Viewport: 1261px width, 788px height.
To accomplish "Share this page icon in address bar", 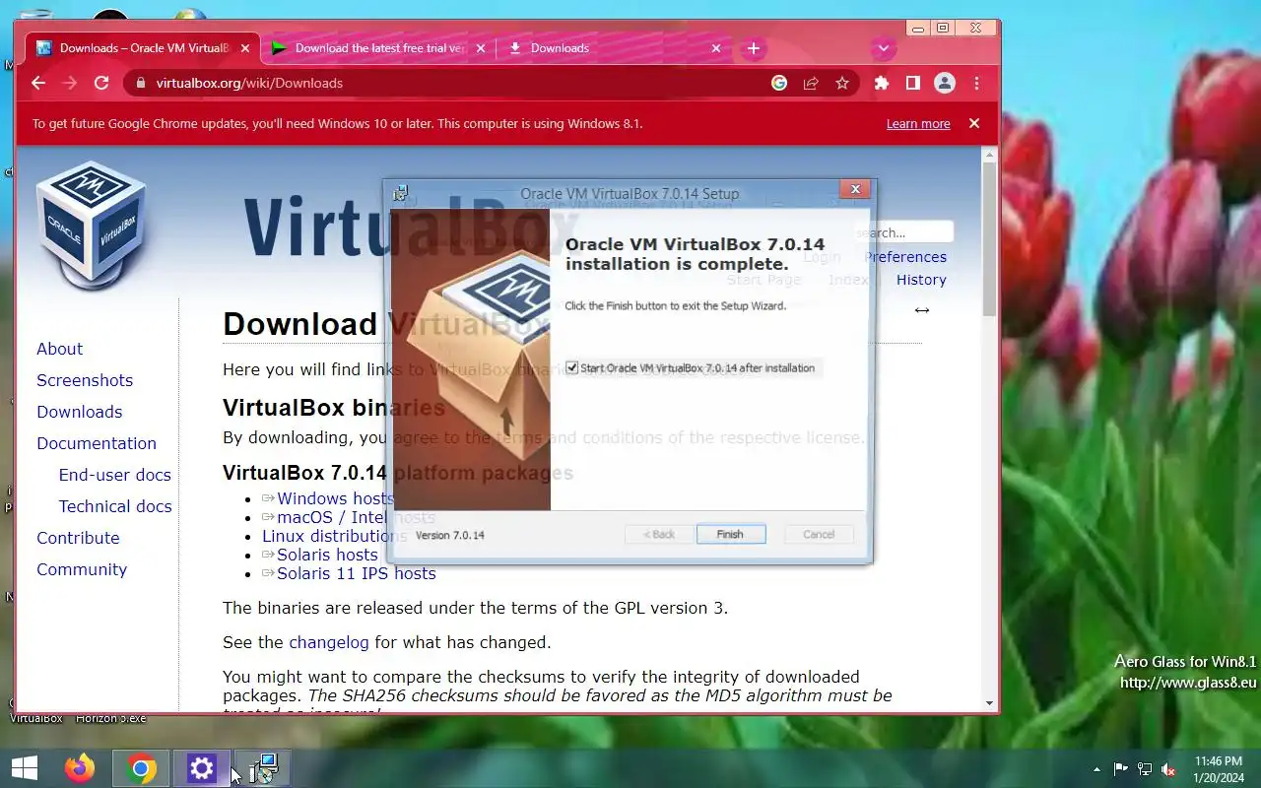I will click(811, 83).
